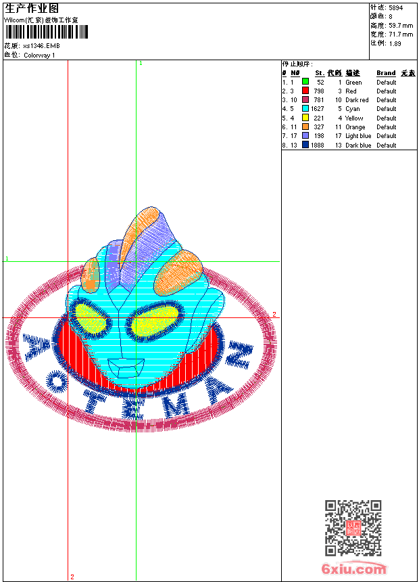Click the Green color swatch in row 1

[305, 82]
